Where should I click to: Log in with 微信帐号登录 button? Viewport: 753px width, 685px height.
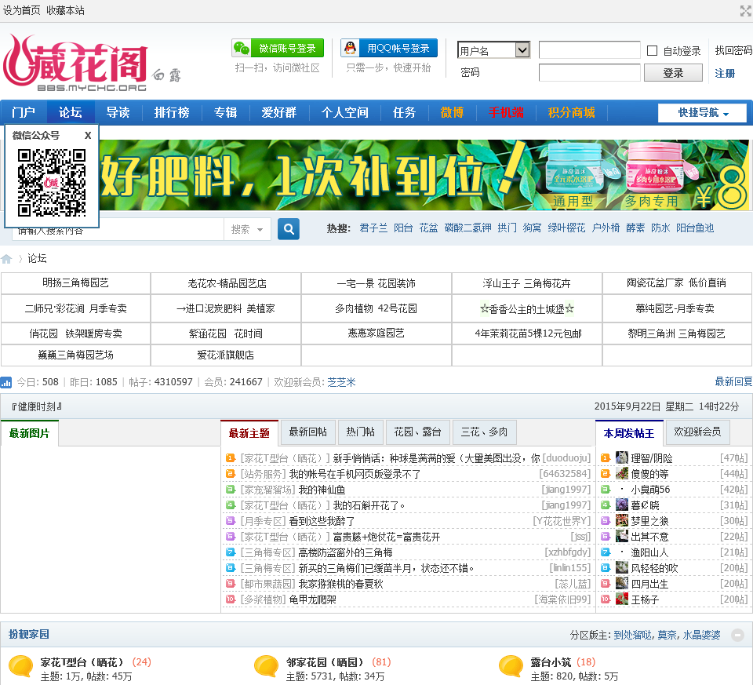(x=278, y=49)
